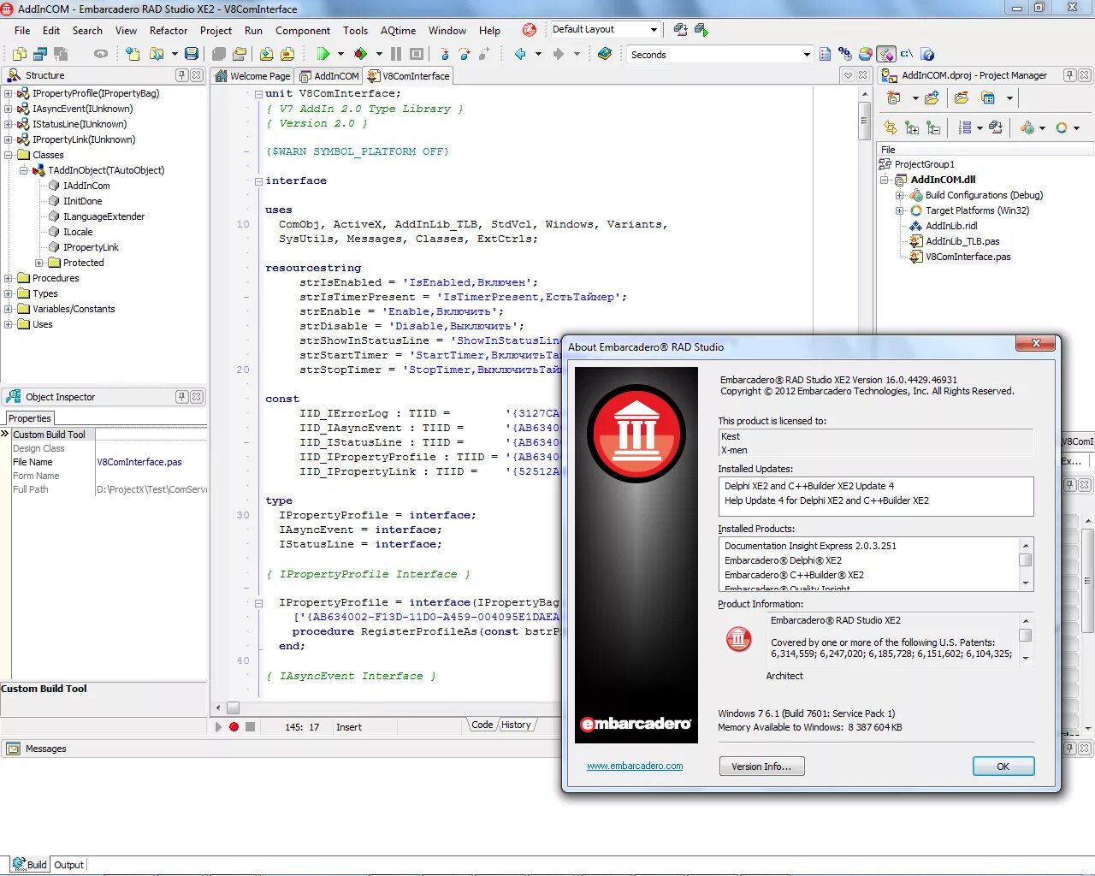Click the Trace Into toolbar icon
1095x876 pixels.
[x=445, y=54]
